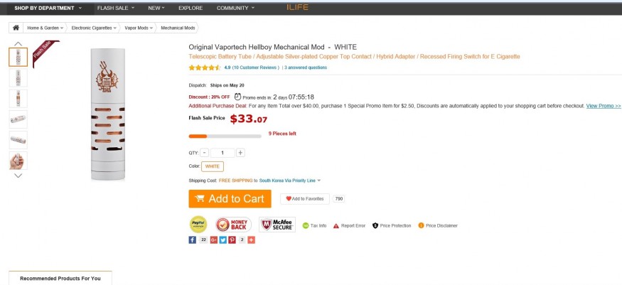Increase quantity with plus button
Screen dimensions: 622x285
pos(240,153)
